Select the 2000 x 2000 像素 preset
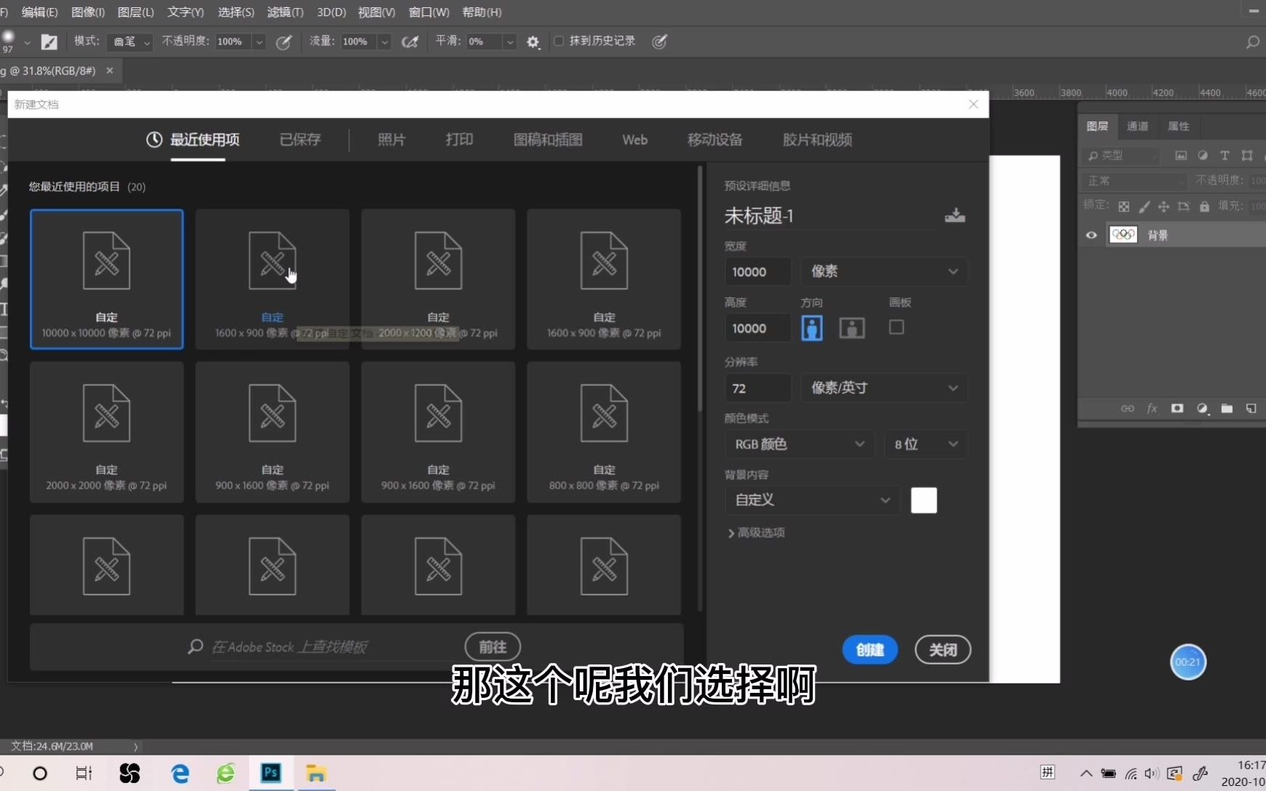Image resolution: width=1266 pixels, height=791 pixels. click(x=106, y=432)
